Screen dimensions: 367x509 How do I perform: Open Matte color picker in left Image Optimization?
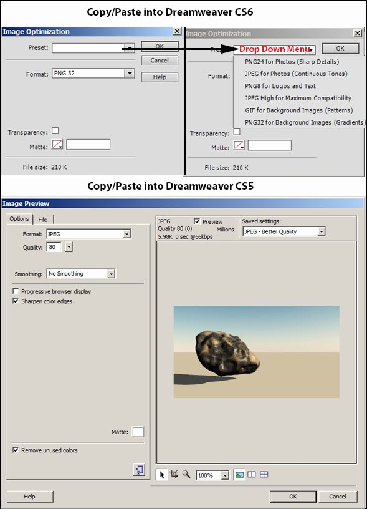[x=57, y=145]
